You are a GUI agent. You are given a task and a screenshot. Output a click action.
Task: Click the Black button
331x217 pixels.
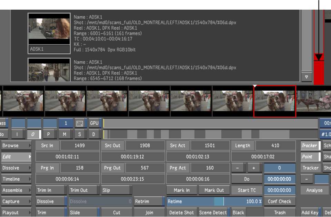click(x=239, y=213)
